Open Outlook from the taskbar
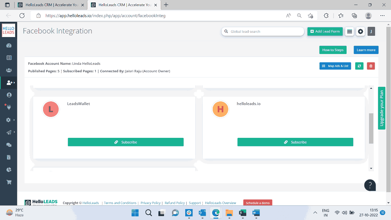 pos(202,213)
